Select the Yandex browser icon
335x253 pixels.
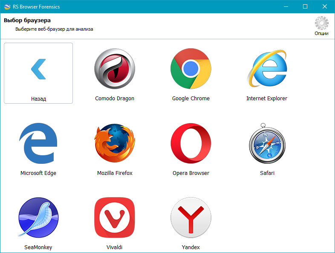(191, 218)
